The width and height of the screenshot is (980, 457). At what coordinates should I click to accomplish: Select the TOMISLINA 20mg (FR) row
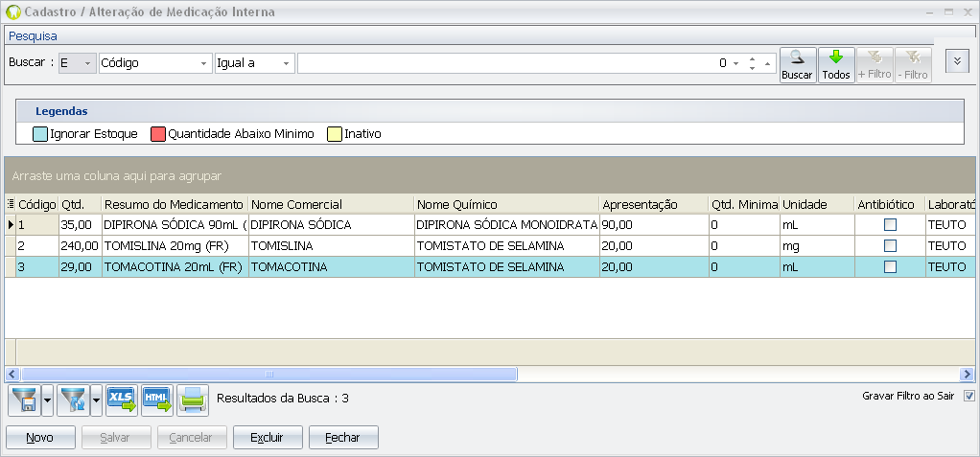(490, 246)
